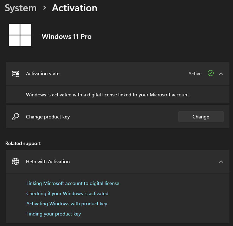Click the Windows 11 Pro edition heading
Image resolution: width=233 pixels, height=226 pixels.
pos(66,36)
